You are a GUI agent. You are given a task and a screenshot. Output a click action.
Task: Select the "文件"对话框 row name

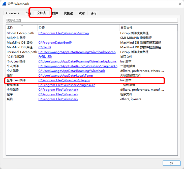click(15, 57)
